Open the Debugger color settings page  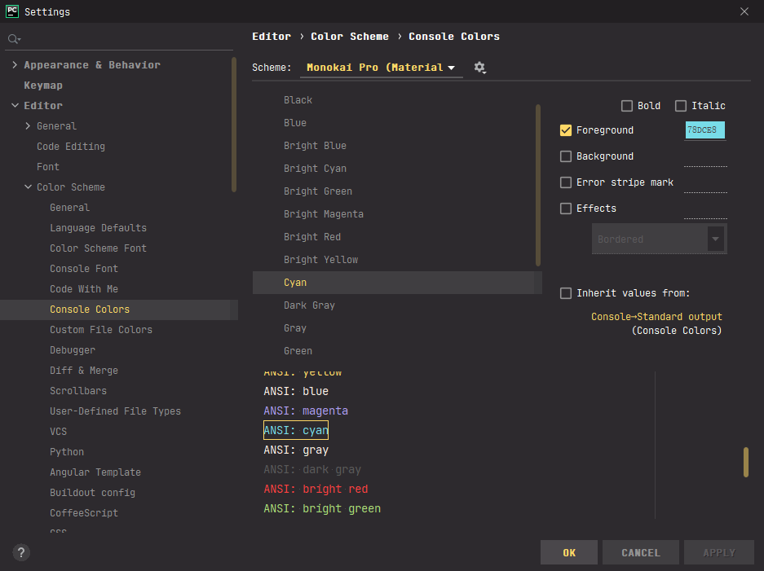click(x=73, y=350)
